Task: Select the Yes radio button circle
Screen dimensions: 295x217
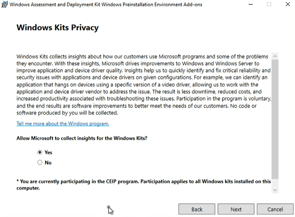Action: tap(40, 152)
